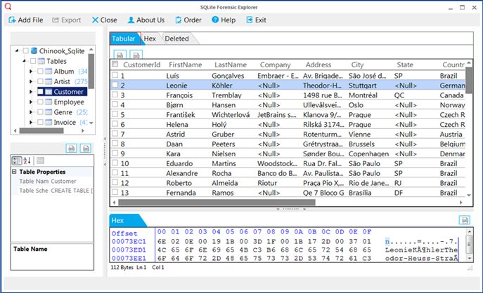This screenshot has height=293, width=483.
Task: Click the Genre table icon
Action: [49, 112]
